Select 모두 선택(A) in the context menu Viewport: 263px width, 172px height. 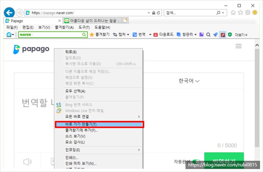98,91
